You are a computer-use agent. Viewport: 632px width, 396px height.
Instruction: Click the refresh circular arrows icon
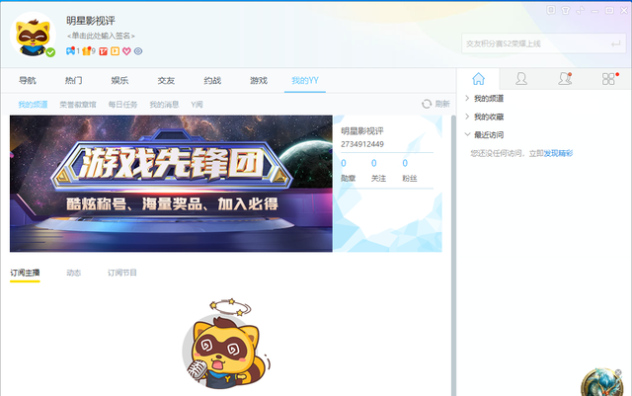pos(427,104)
